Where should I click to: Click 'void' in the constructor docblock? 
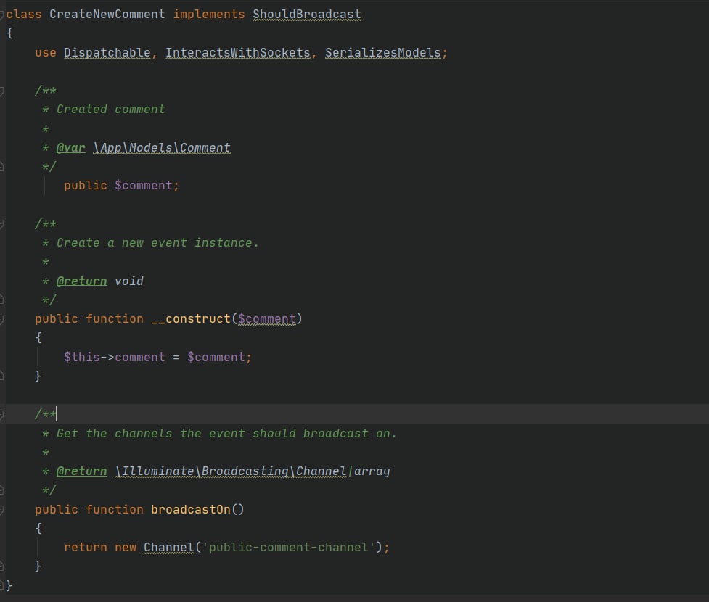tap(129, 281)
